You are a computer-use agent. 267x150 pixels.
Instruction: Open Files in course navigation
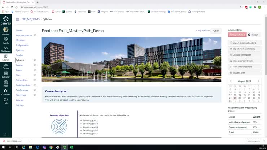(18, 75)
